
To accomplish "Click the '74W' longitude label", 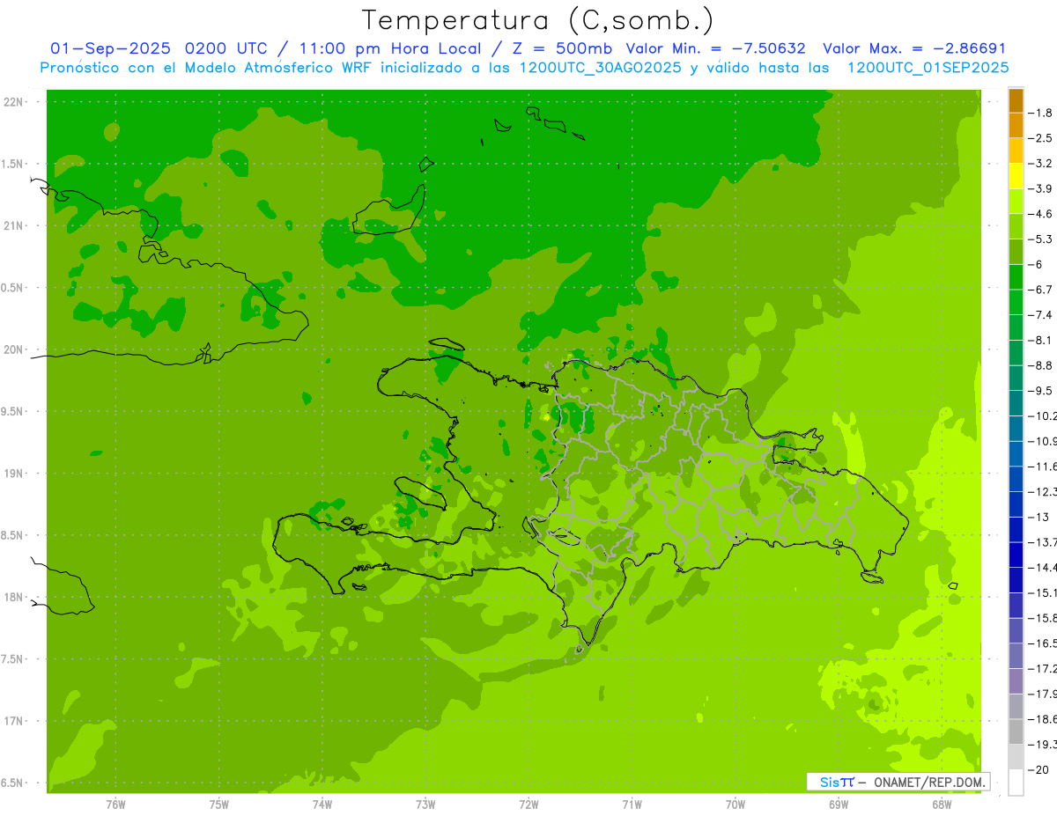I will point(322,805).
